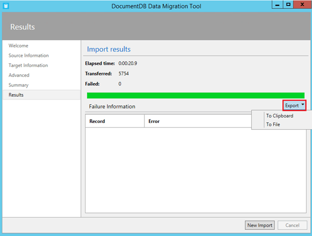
Task: Choose To Clipboard from the Export menu
Action: tap(279, 115)
